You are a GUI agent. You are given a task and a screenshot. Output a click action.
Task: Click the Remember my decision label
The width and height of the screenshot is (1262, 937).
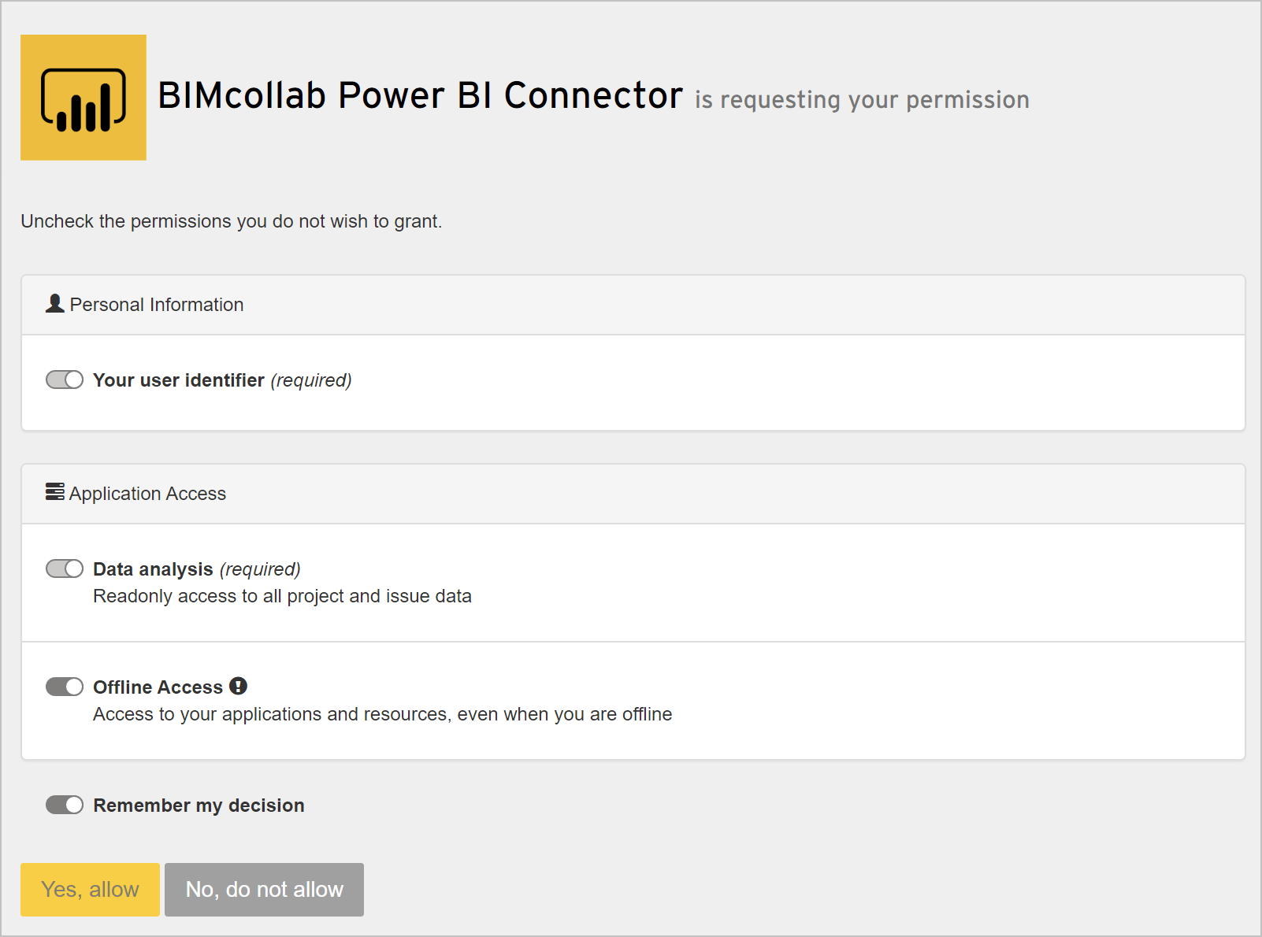199,806
